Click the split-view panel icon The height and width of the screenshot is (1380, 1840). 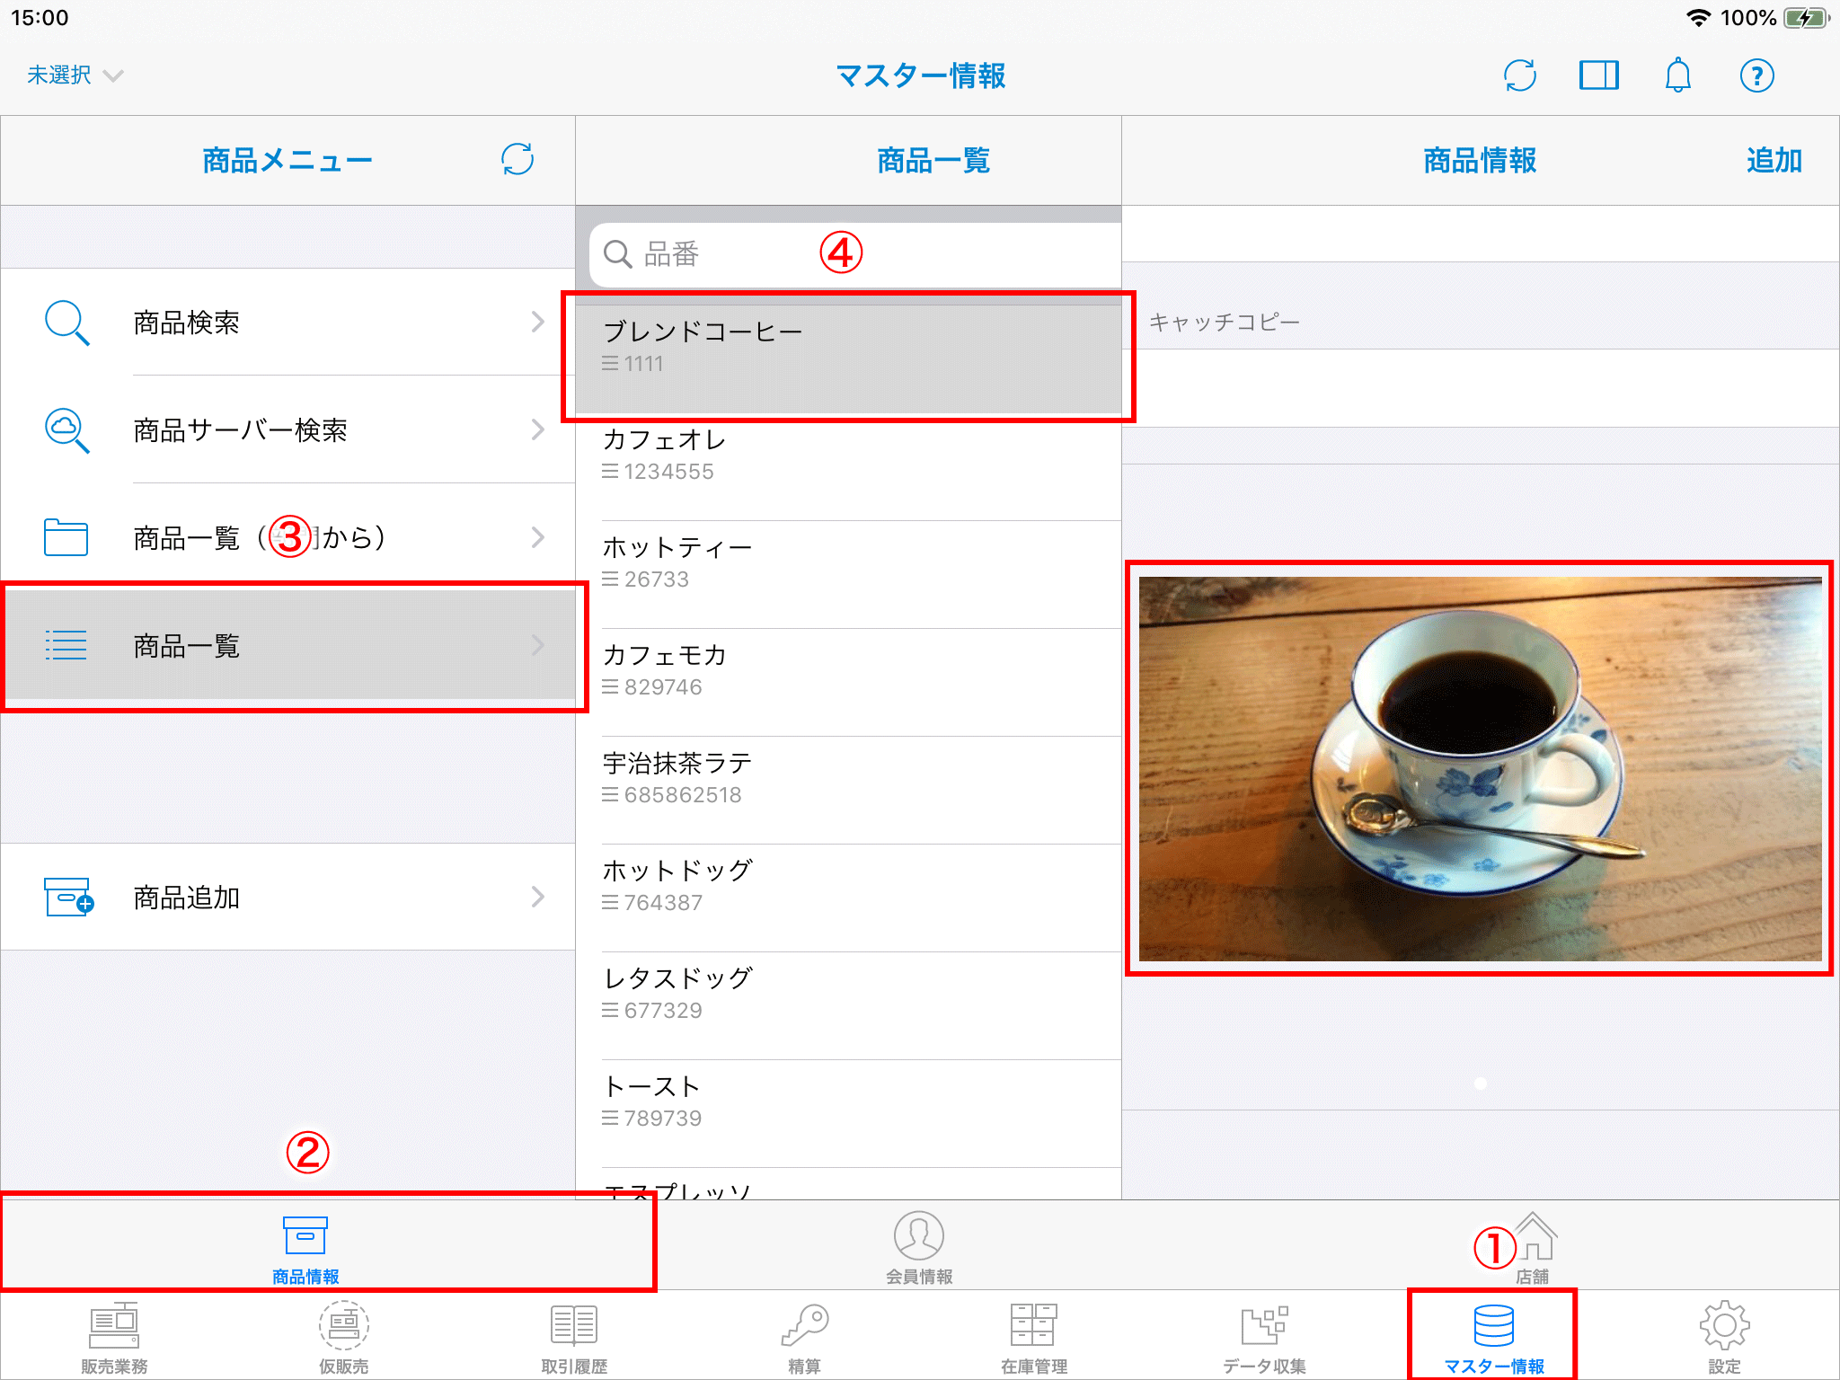(x=1598, y=75)
